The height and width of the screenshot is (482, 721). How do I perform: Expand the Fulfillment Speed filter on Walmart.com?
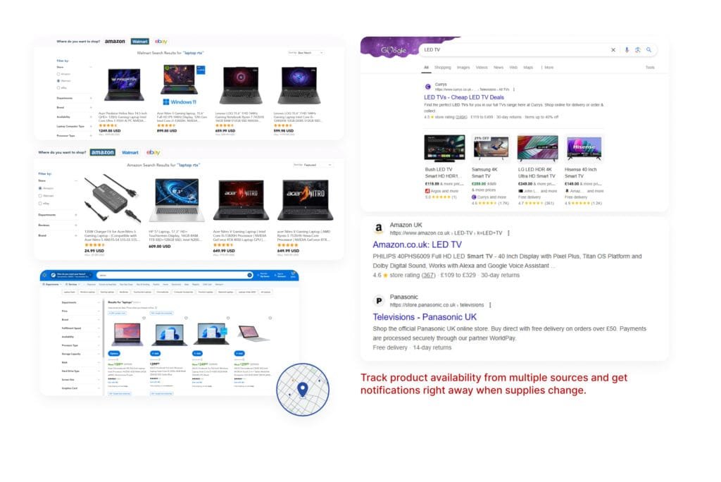coord(80,328)
